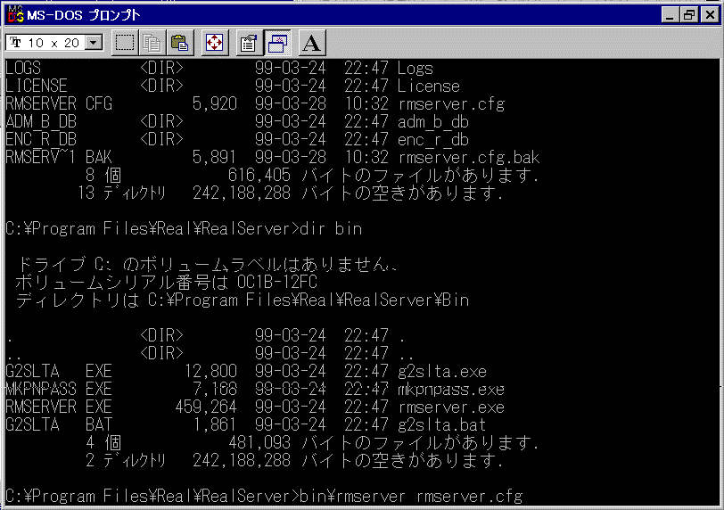The height and width of the screenshot is (510, 724).
Task: Open the Properties toolbar icon
Action: pyautogui.click(x=250, y=43)
